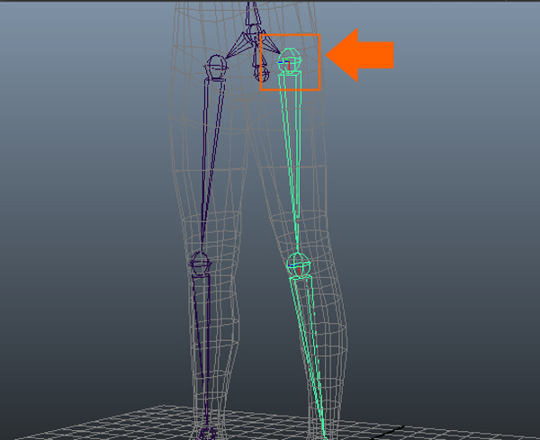Select the highlighted green knee joint
This screenshot has width=540, height=440.
[299, 265]
